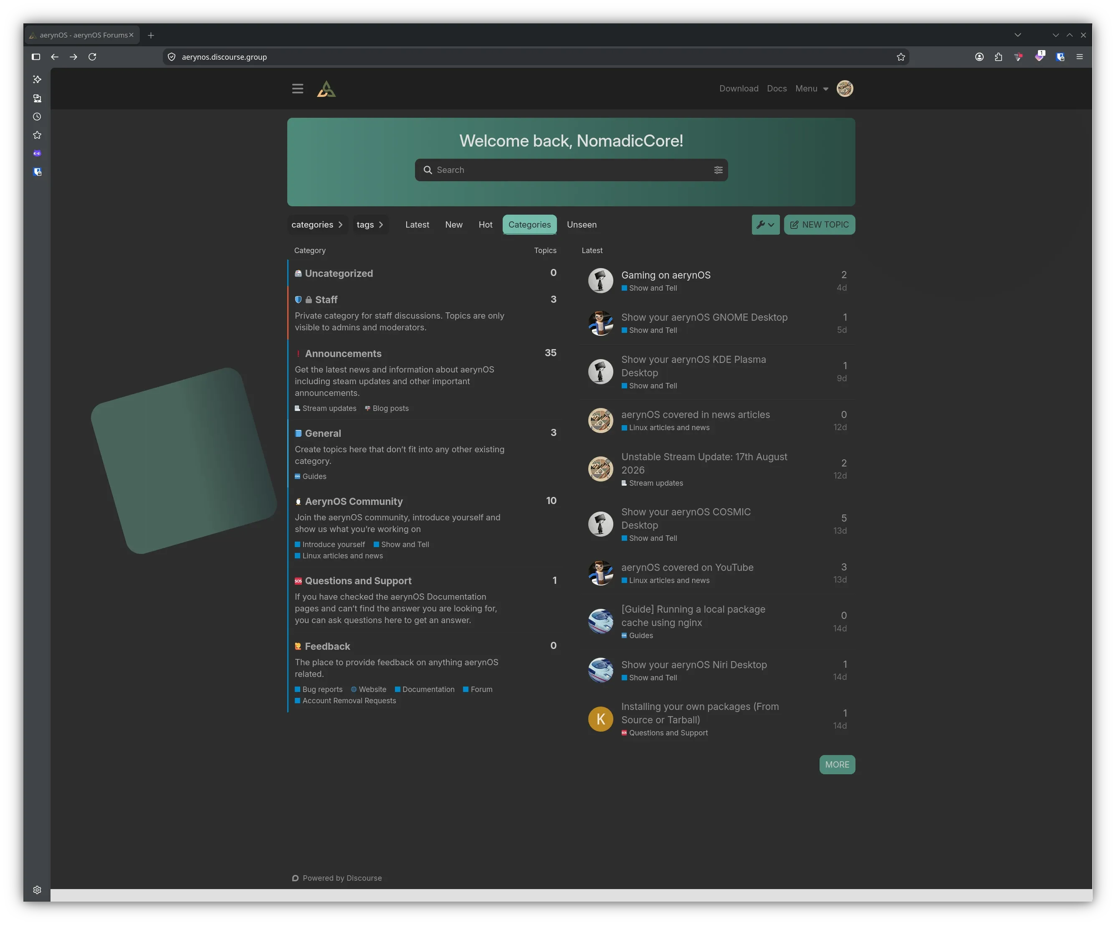The image size is (1116, 925).
Task: Open the Website subcategory under Feedback
Action: pos(368,689)
